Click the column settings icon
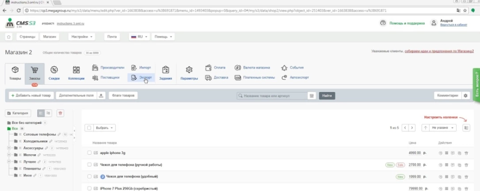 466,128
